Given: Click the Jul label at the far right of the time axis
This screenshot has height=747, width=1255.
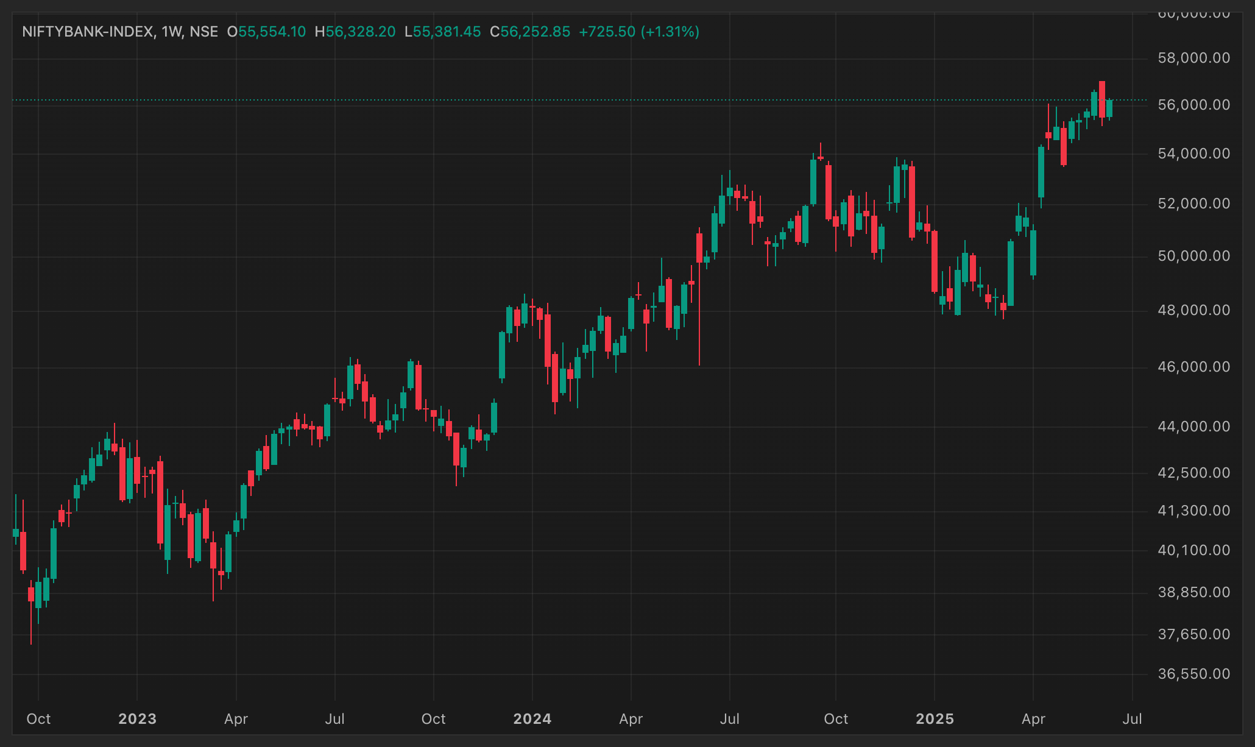Looking at the screenshot, I should (x=1132, y=719).
